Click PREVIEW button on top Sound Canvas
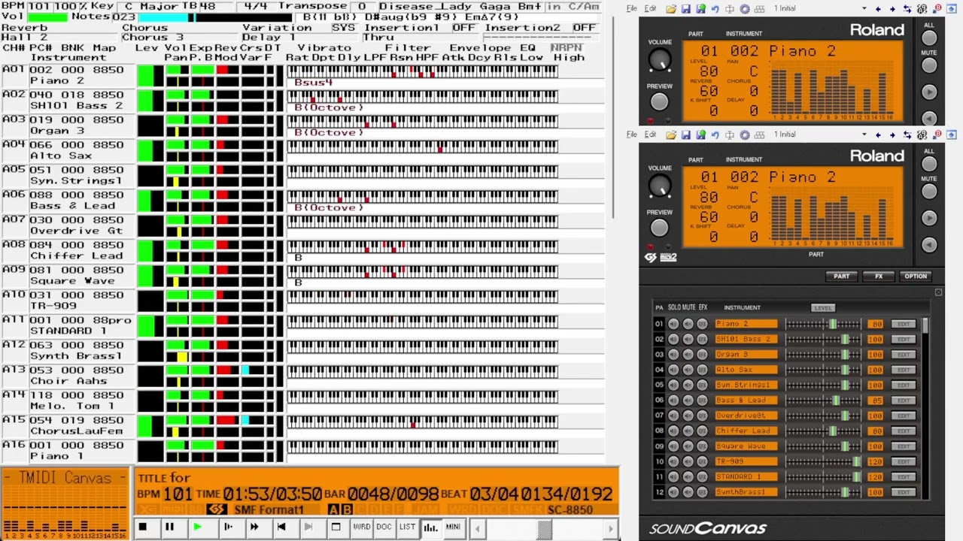 (x=659, y=101)
